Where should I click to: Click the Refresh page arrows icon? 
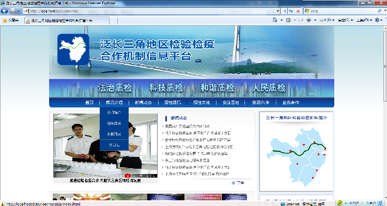point(291,11)
